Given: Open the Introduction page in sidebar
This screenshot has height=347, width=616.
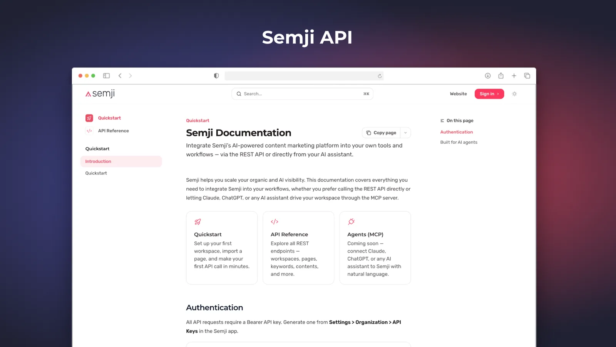Looking at the screenshot, I should [121, 161].
